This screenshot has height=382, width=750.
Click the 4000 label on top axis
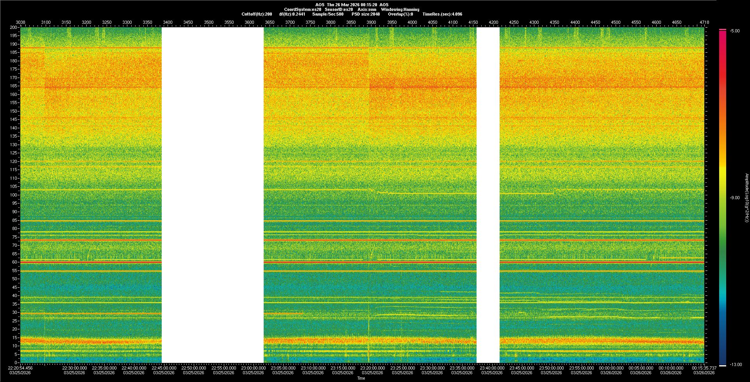(412, 22)
